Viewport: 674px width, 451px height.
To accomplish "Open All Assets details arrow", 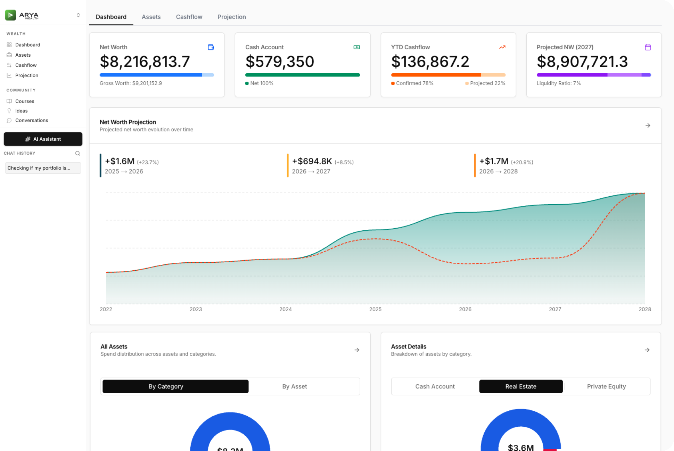I will pos(356,350).
